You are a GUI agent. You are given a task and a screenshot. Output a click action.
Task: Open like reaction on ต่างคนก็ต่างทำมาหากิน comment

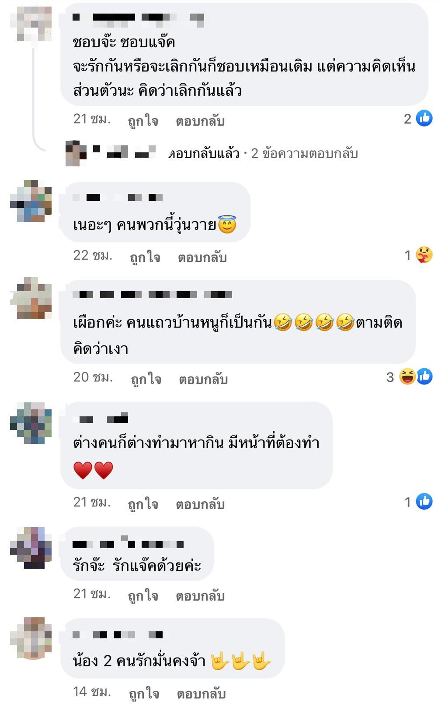pos(424,501)
